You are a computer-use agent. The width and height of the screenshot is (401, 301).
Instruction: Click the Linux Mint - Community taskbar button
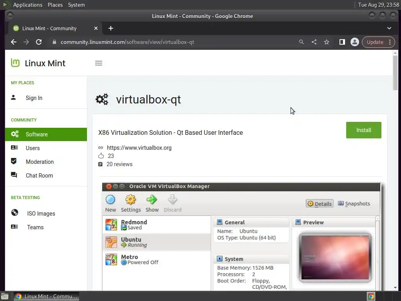tap(46, 296)
